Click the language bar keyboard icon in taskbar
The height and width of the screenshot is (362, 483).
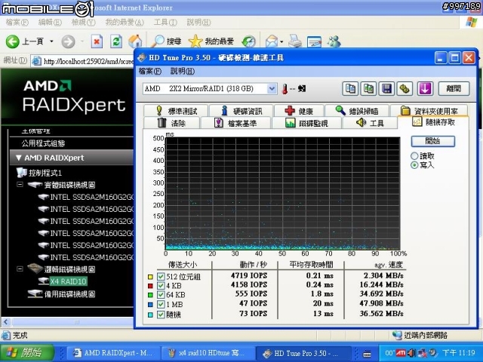(x=368, y=354)
